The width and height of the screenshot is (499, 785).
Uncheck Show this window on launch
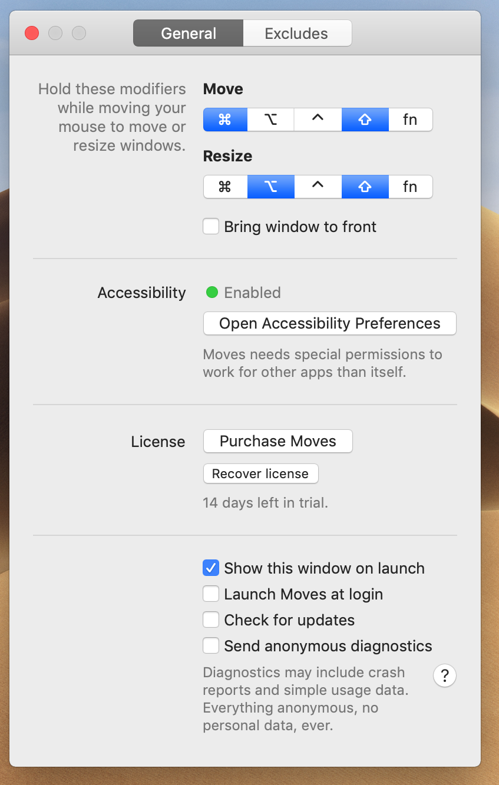click(211, 568)
